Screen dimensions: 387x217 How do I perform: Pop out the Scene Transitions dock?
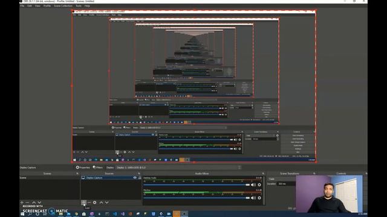coord(314,174)
